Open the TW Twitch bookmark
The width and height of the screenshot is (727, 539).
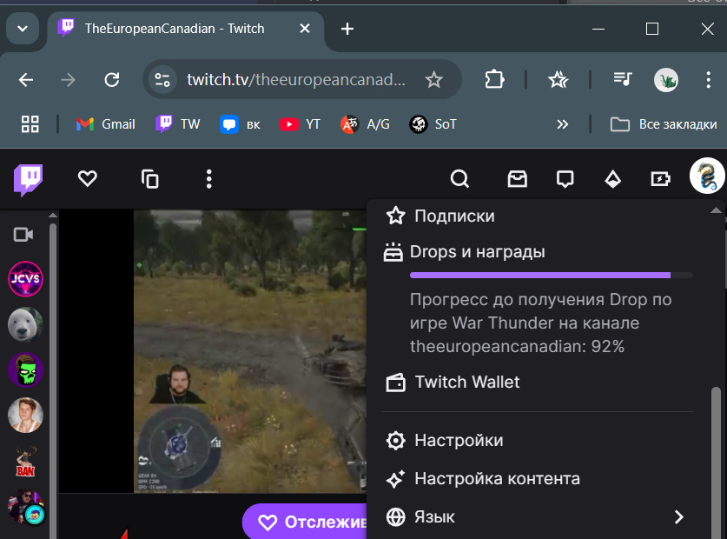(177, 124)
